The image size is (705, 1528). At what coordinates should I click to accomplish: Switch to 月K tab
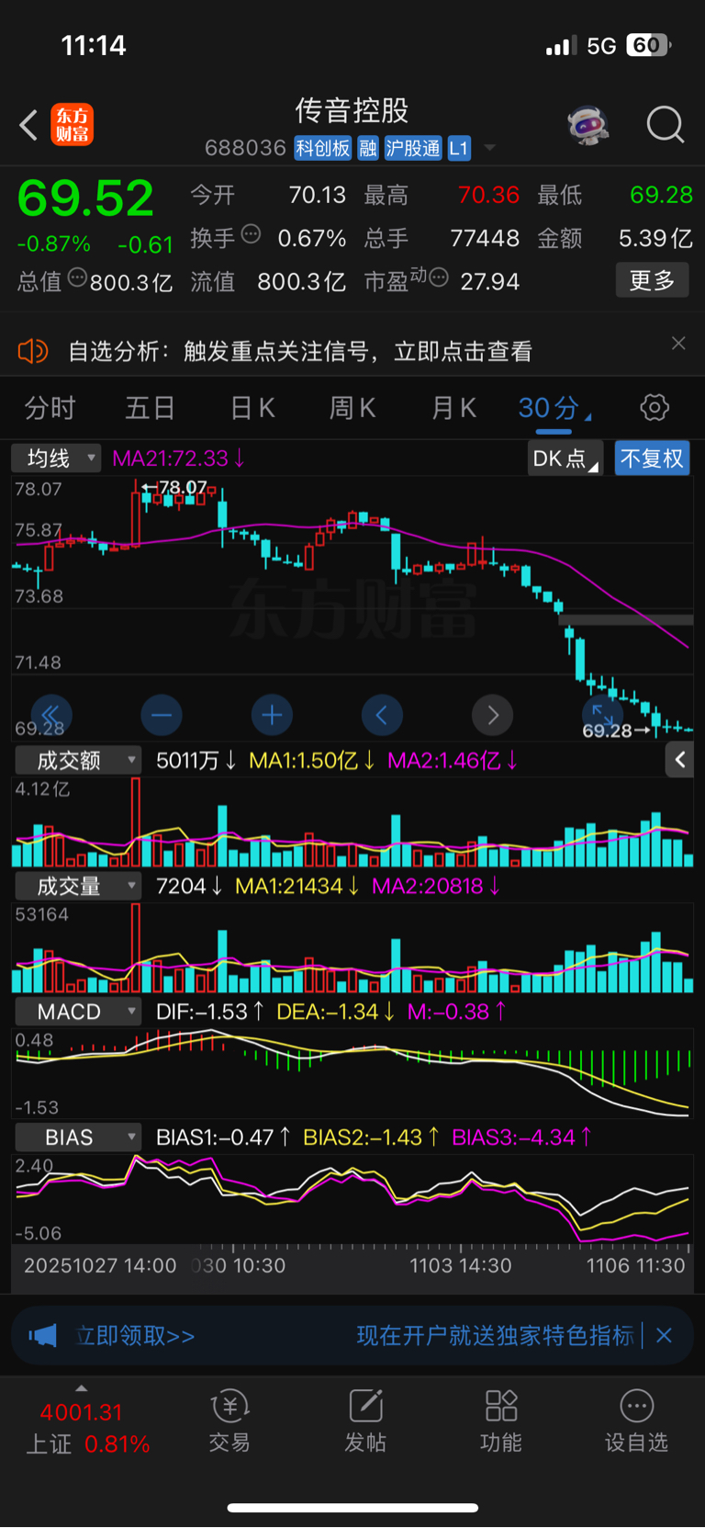(x=453, y=408)
